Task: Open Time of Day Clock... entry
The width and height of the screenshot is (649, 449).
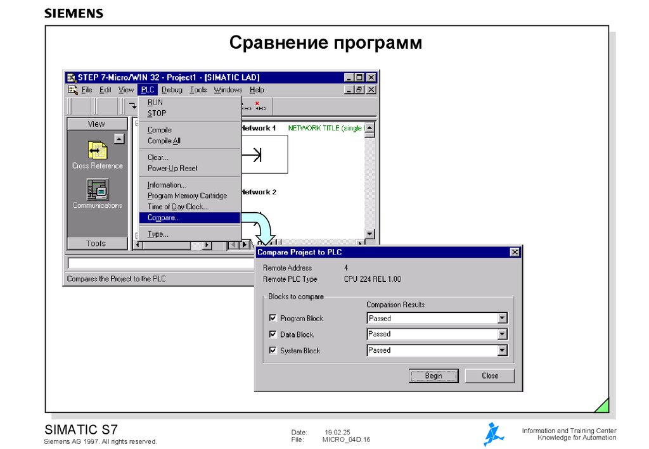Action: pos(190,206)
